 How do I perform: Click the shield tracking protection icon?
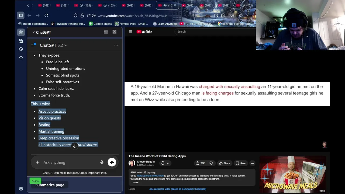click(x=75, y=16)
